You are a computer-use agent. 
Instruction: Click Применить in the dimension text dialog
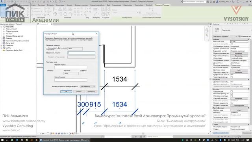coord(91,92)
